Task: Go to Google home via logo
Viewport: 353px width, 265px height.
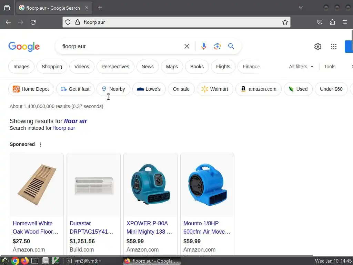Action: click(x=24, y=47)
